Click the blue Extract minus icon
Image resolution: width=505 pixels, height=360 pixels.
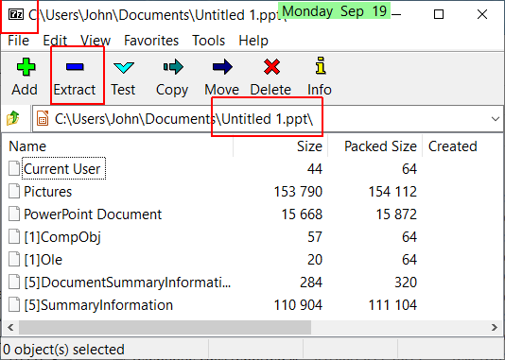[75, 66]
